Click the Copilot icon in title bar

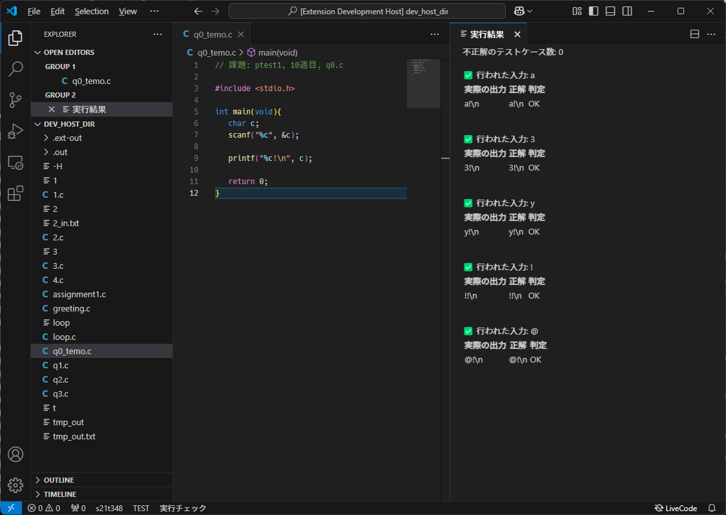click(x=518, y=11)
